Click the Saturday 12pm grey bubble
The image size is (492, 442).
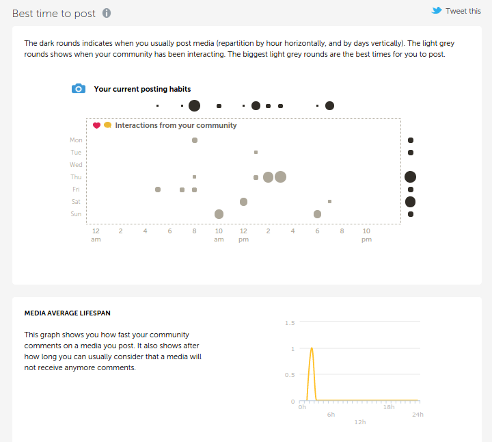pyautogui.click(x=243, y=202)
